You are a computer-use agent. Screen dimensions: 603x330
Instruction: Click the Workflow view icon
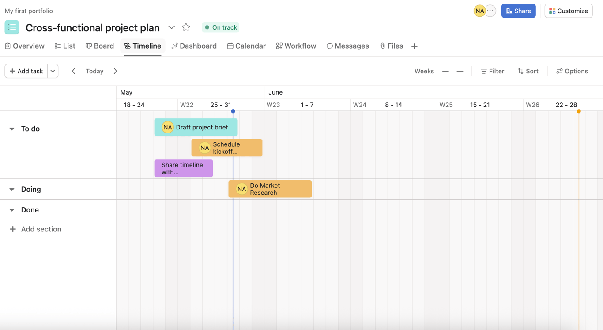tap(279, 46)
